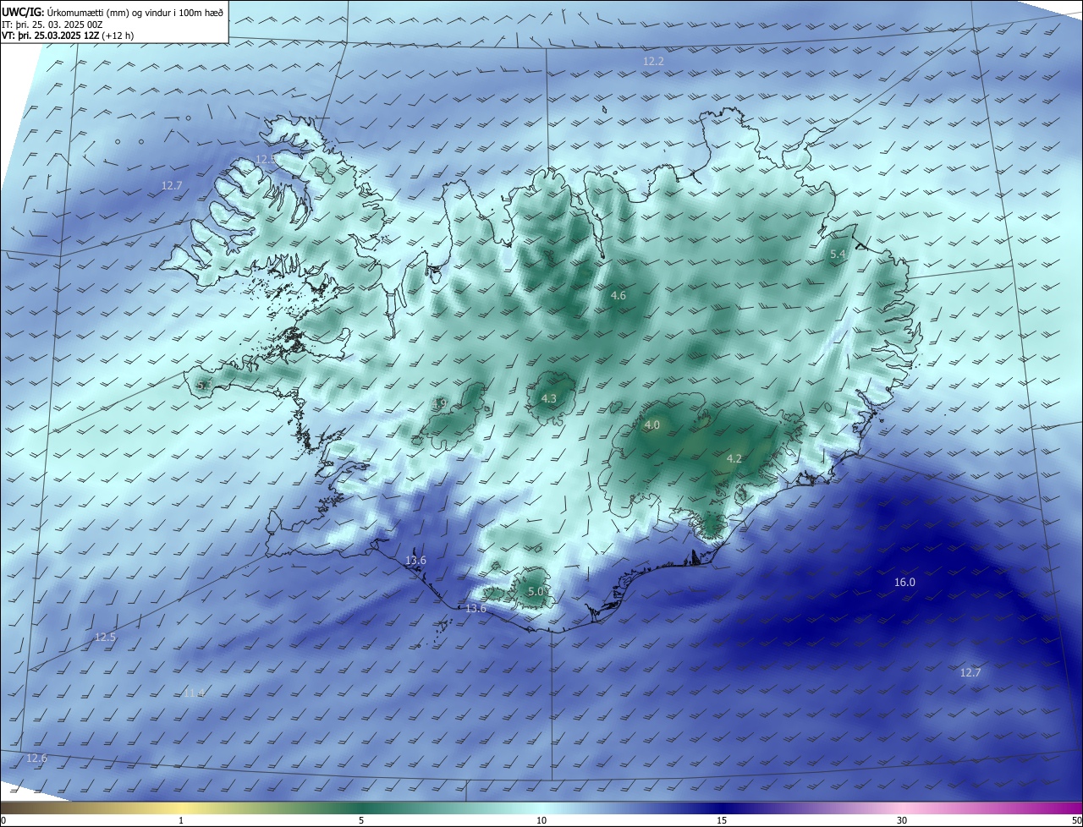This screenshot has height=827, width=1083.
Task: Click the 4.2 value label
Action: coord(734,458)
